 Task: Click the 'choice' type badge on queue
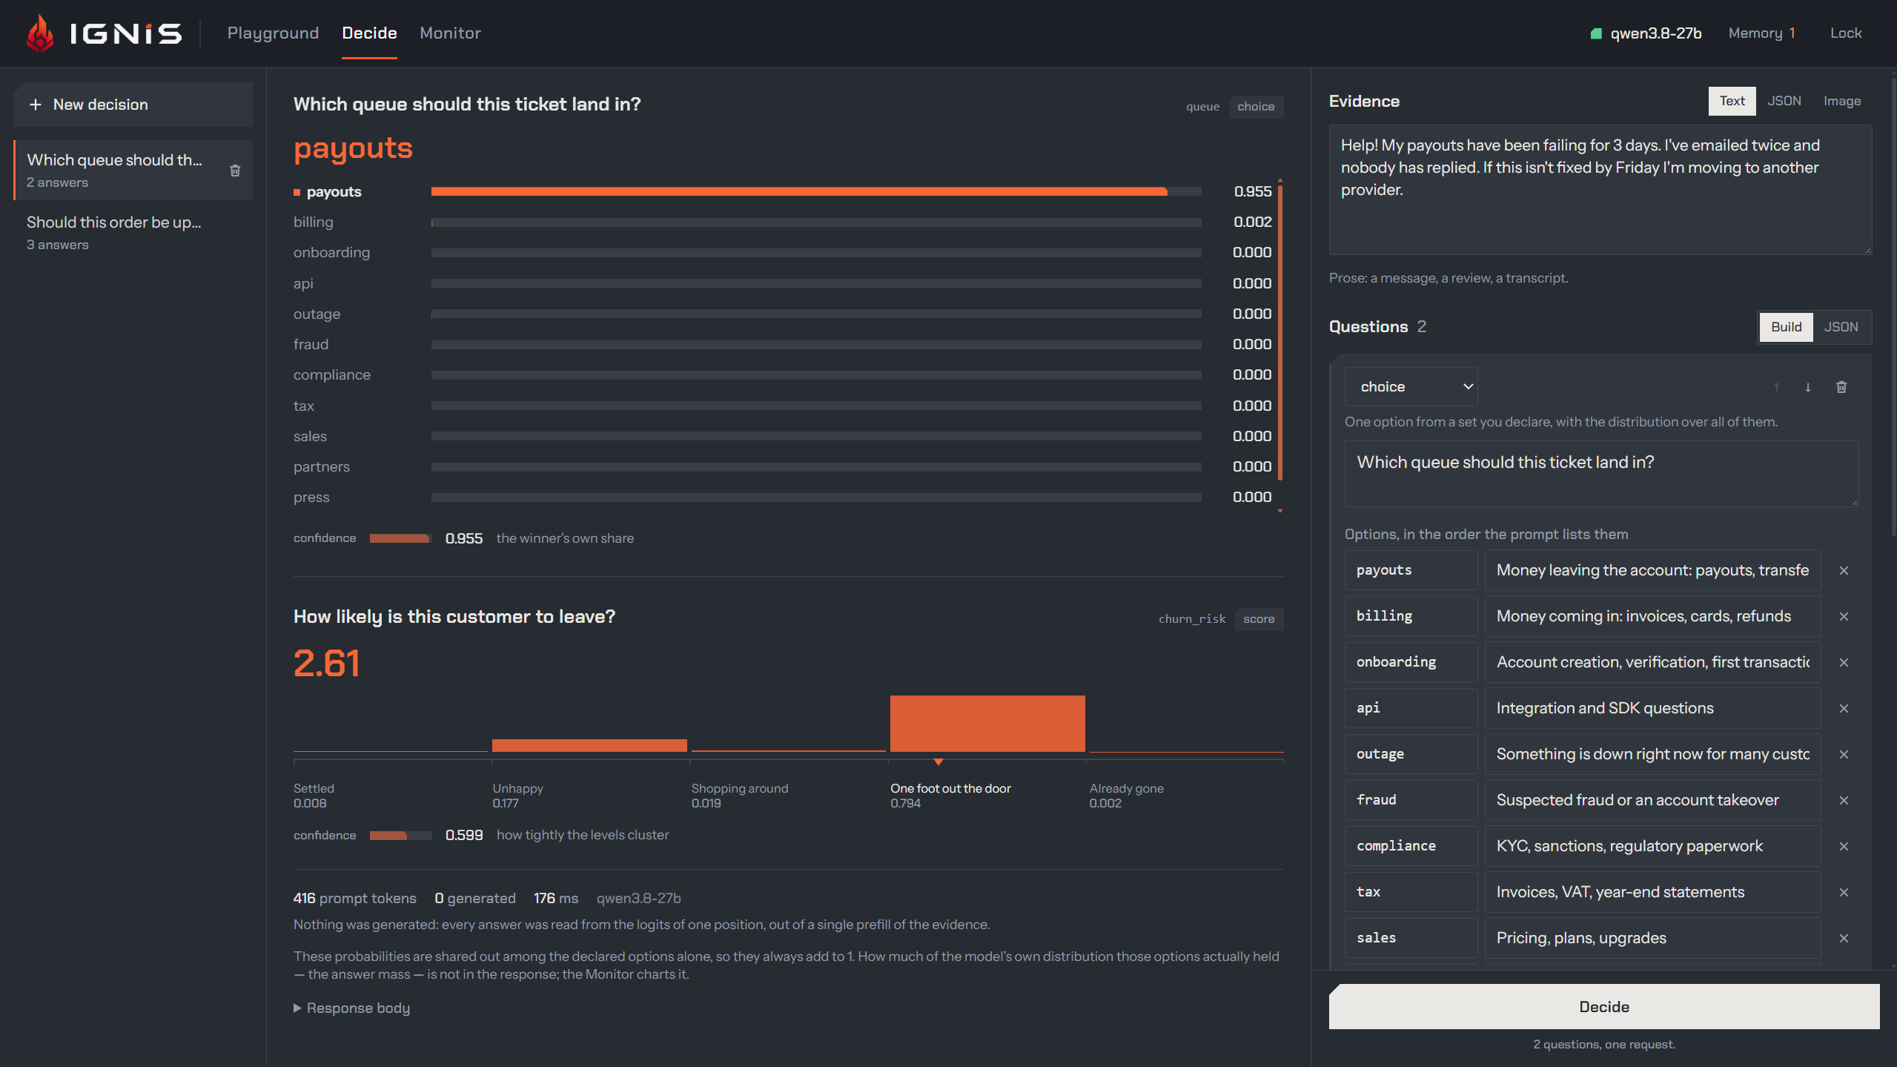point(1256,107)
